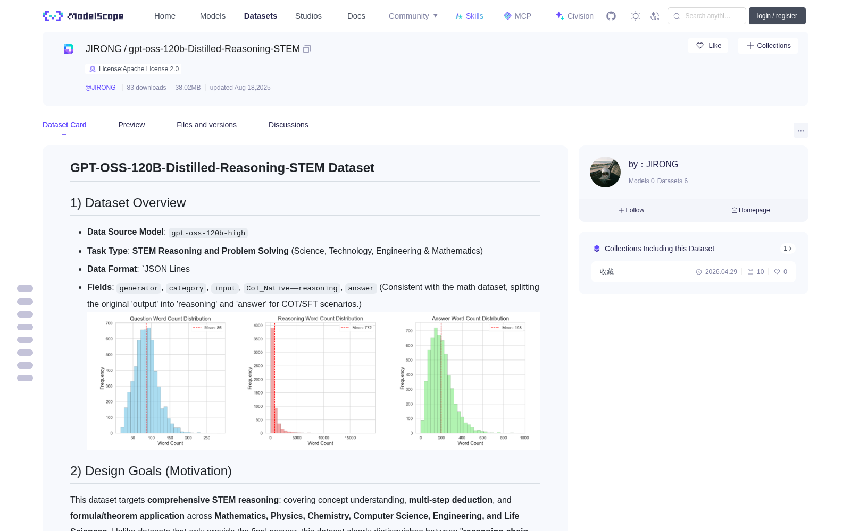Click the dataset cube icon beside the title
The image size is (851, 531).
[69, 49]
